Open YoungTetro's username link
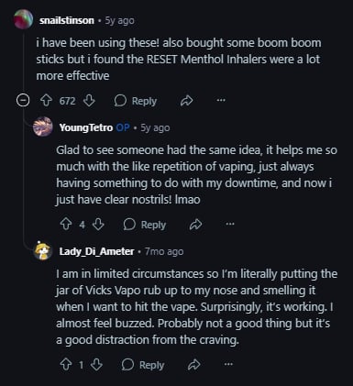 pyautogui.click(x=86, y=127)
